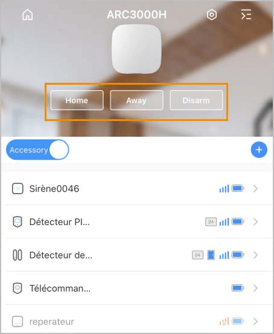Click the reperateur repeater device icon
Image resolution: width=274 pixels, height=334 pixels.
pos(18,321)
